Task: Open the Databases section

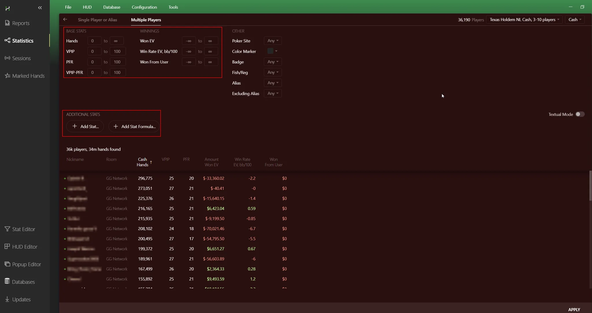Action: (x=20, y=282)
